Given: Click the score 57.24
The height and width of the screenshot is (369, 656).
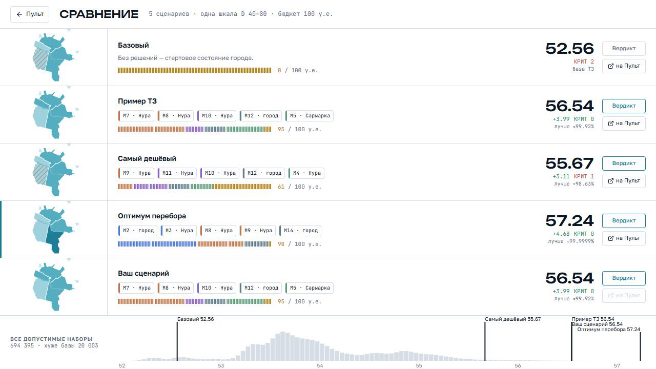Looking at the screenshot, I should pyautogui.click(x=569, y=221).
